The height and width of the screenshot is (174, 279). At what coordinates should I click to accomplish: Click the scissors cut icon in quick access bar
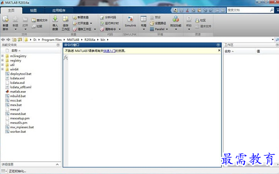pos(187,10)
